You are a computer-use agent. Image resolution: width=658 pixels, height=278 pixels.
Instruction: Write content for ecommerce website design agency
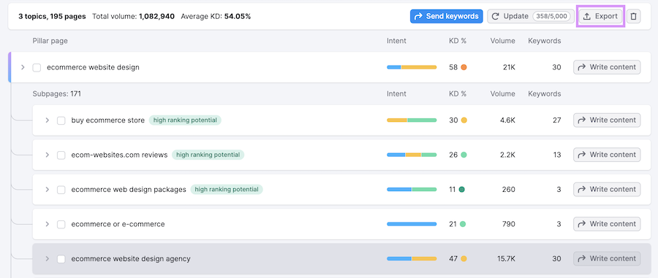point(607,258)
